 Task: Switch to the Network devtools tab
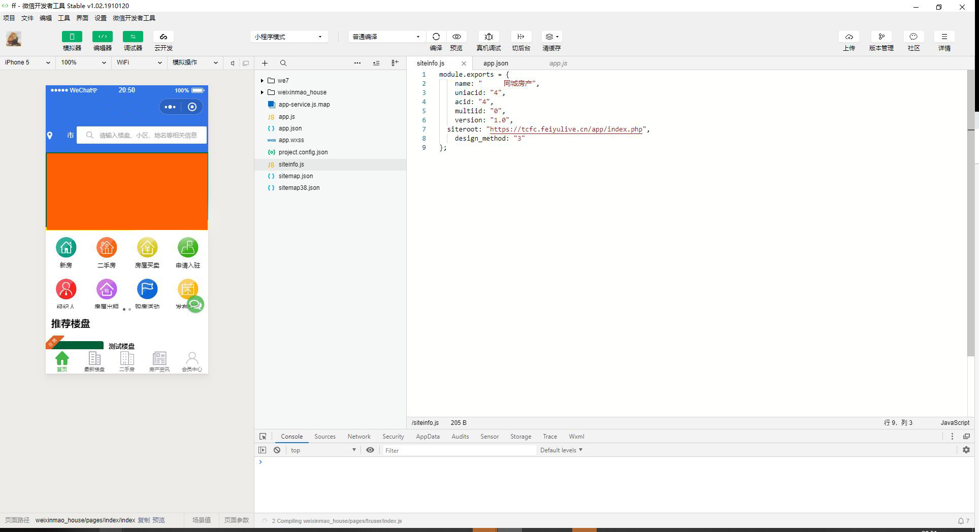[x=358, y=437]
